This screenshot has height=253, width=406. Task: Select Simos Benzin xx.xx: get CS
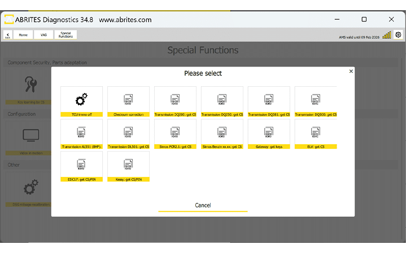point(222,134)
